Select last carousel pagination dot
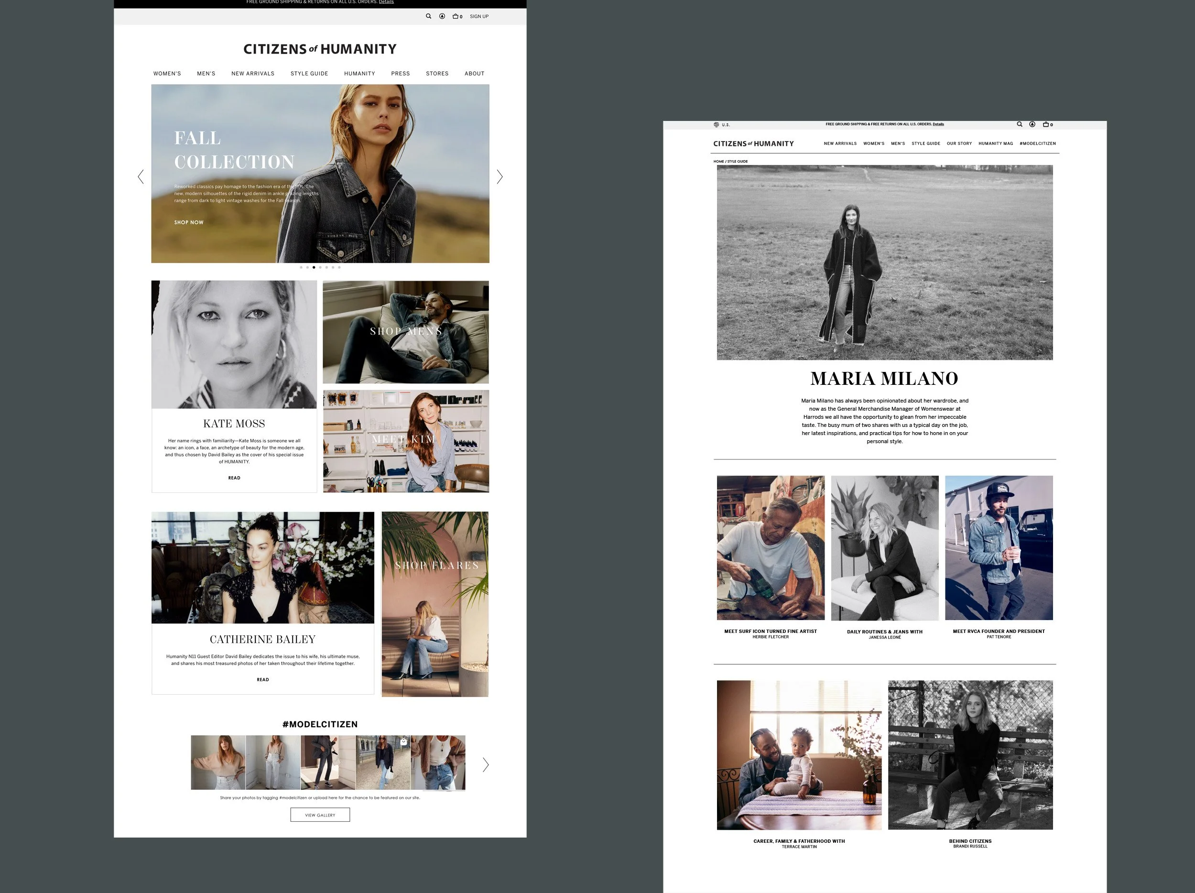This screenshot has width=1195, height=893. (339, 267)
